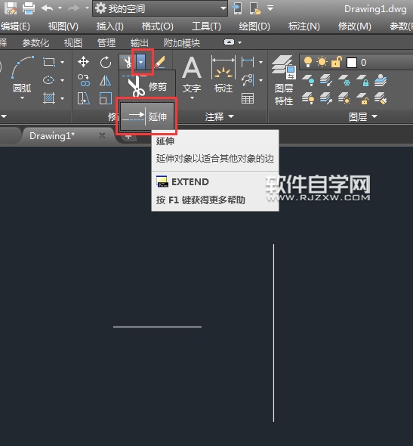Screen dimensions: 413x446
Task: Expand the 注释 panel dropdown
Action: 231,116
